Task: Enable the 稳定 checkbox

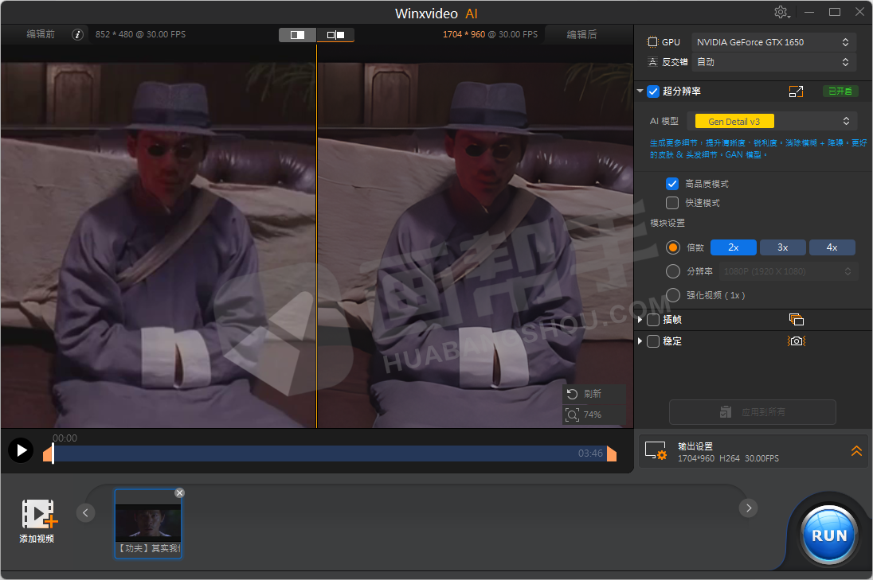Action: [653, 341]
